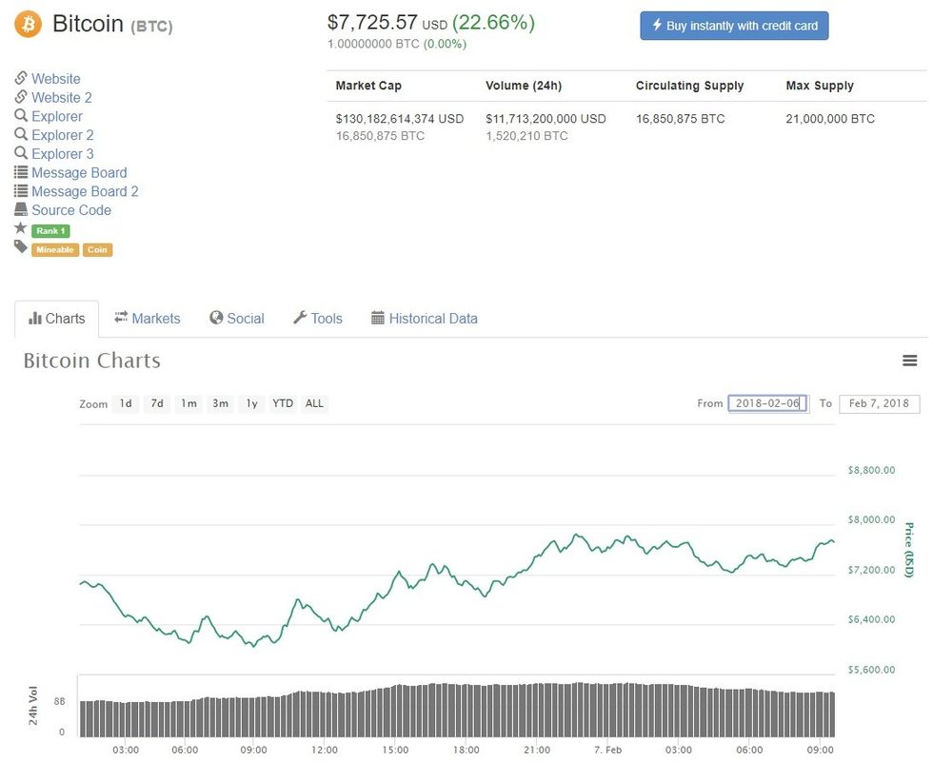This screenshot has width=933, height=761.
Task: Click the tag icon near the Mineable badge
Action: (x=20, y=248)
